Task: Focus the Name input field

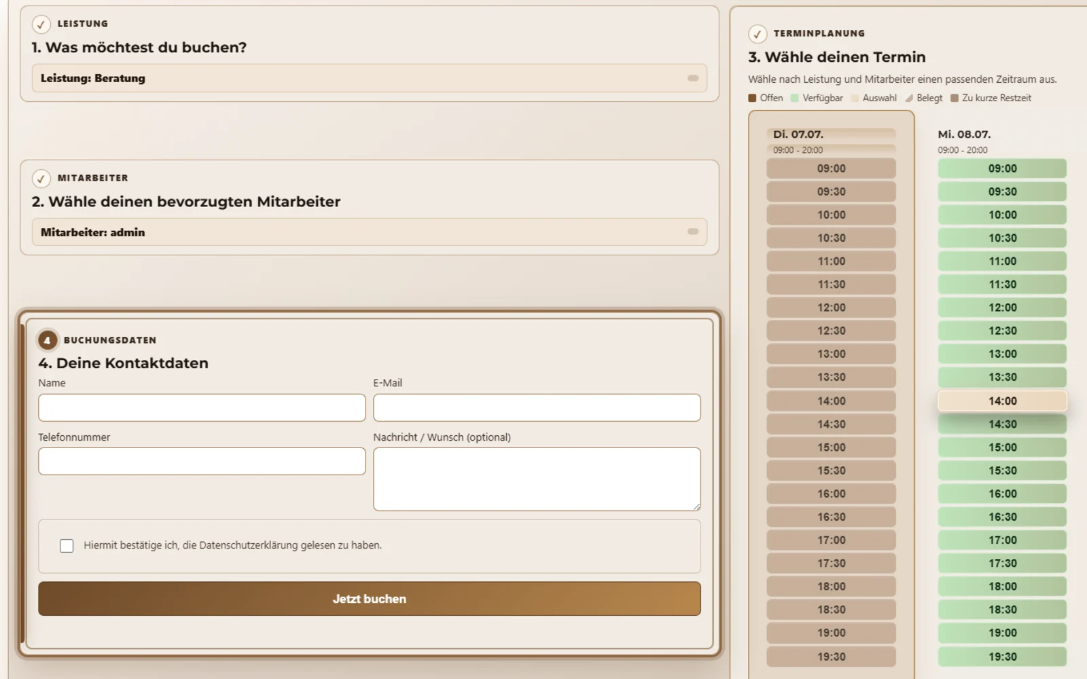Action: [x=202, y=407]
